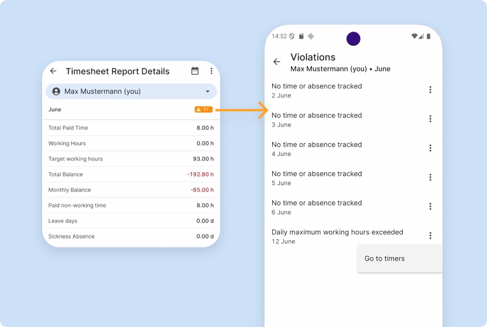This screenshot has height=327, width=487.
Task: Open the calendar date picker icon
Action: coord(195,71)
